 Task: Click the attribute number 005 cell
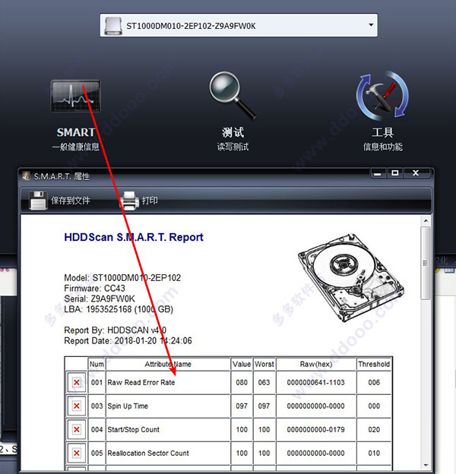tap(97, 453)
